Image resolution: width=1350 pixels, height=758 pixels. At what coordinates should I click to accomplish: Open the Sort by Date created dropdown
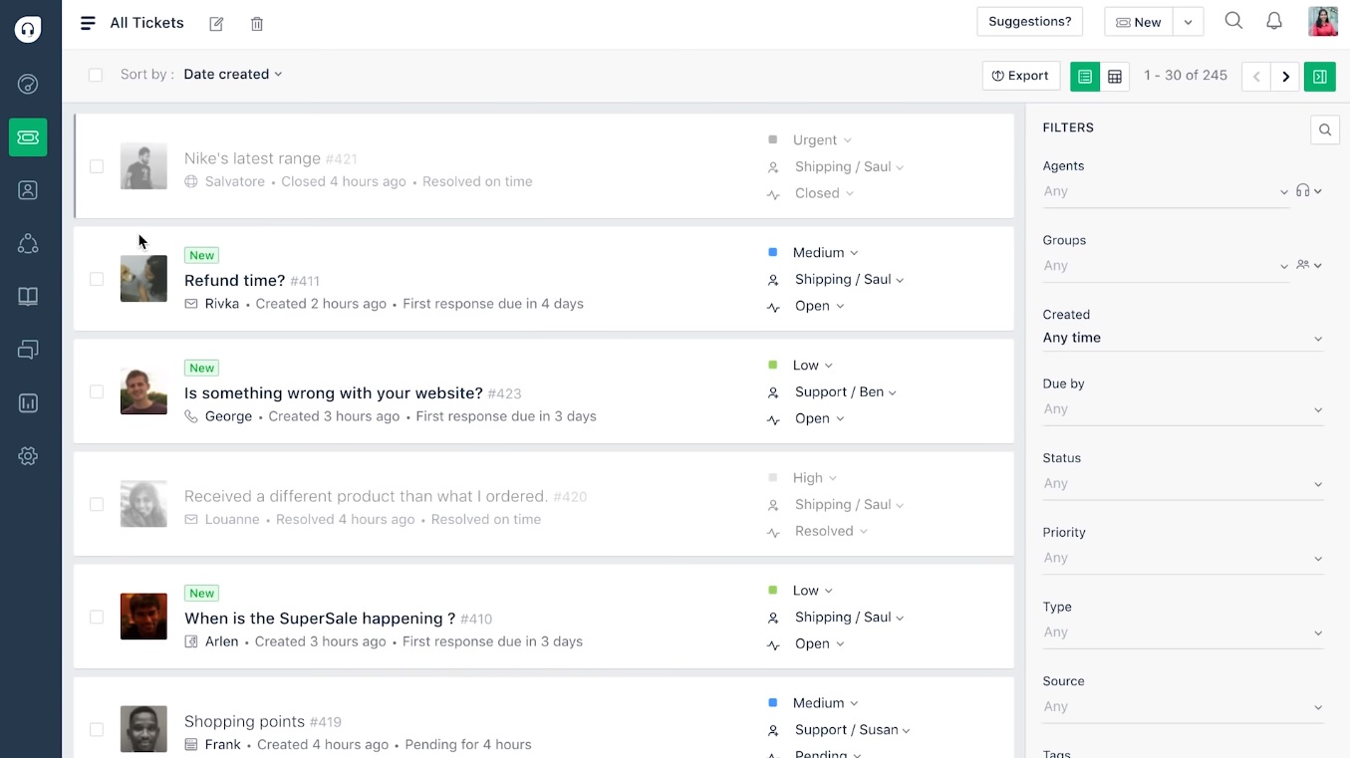coord(232,74)
